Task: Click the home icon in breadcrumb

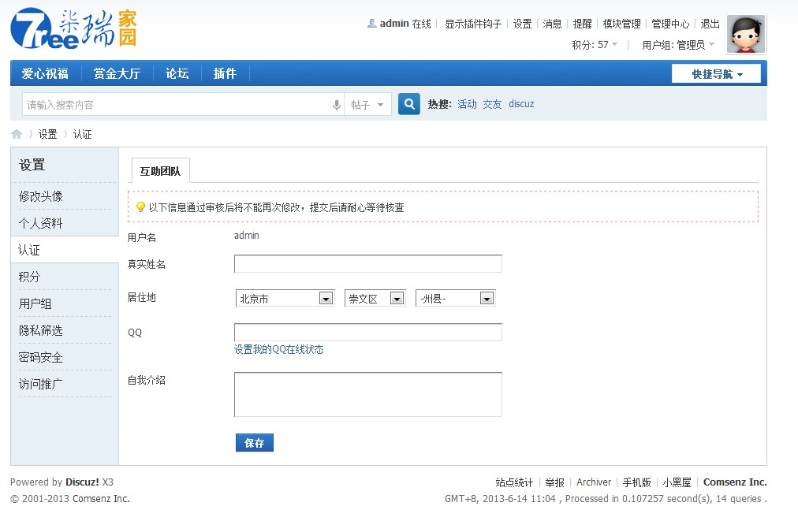Action: tap(17, 134)
